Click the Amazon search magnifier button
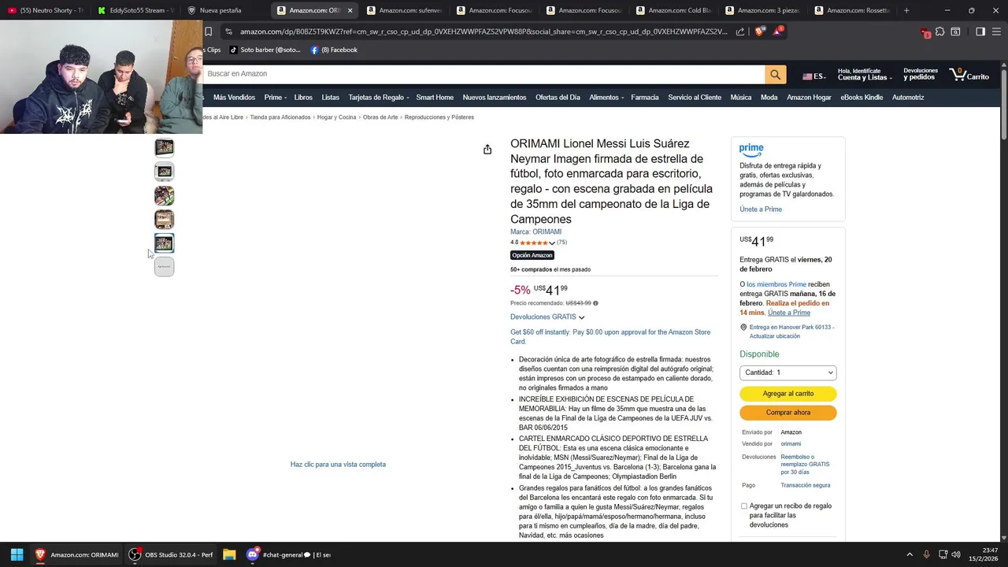The width and height of the screenshot is (1008, 567). 776,74
